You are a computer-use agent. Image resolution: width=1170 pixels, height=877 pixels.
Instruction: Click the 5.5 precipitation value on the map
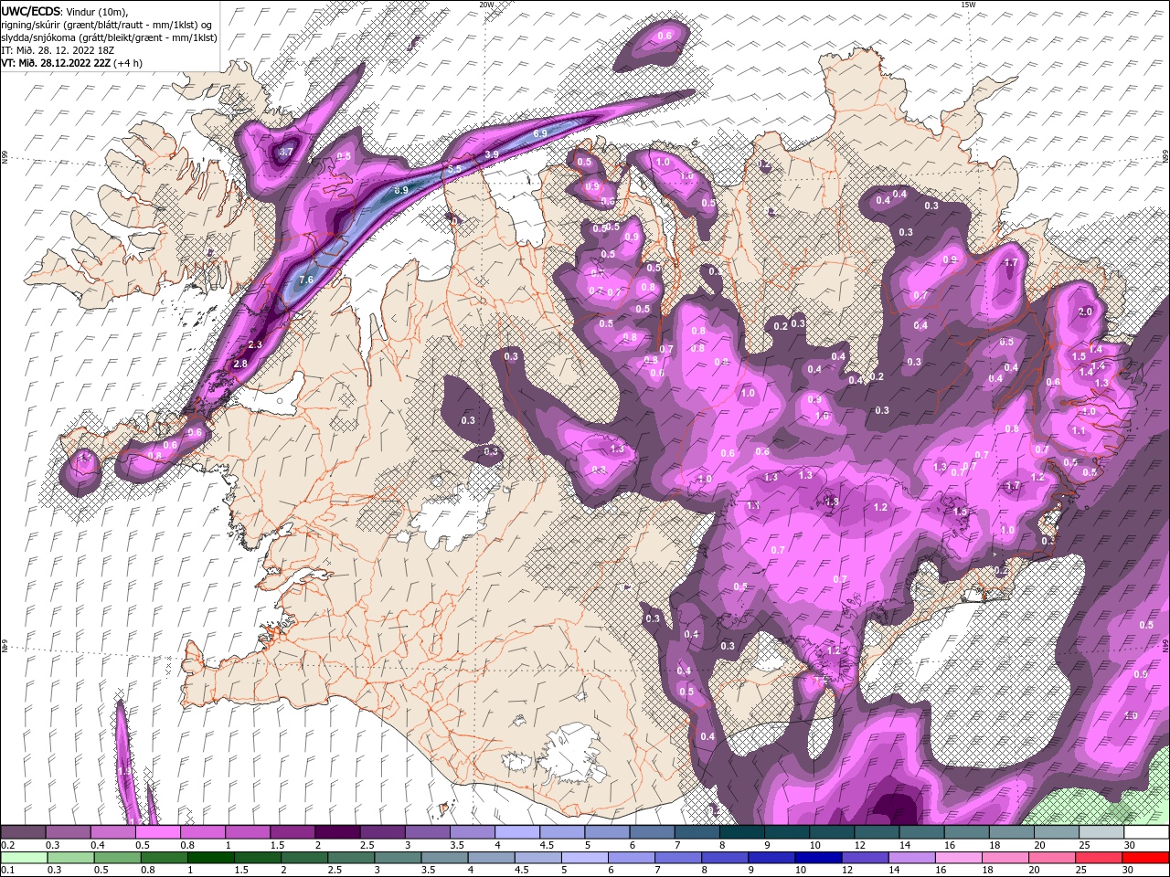pyautogui.click(x=453, y=169)
